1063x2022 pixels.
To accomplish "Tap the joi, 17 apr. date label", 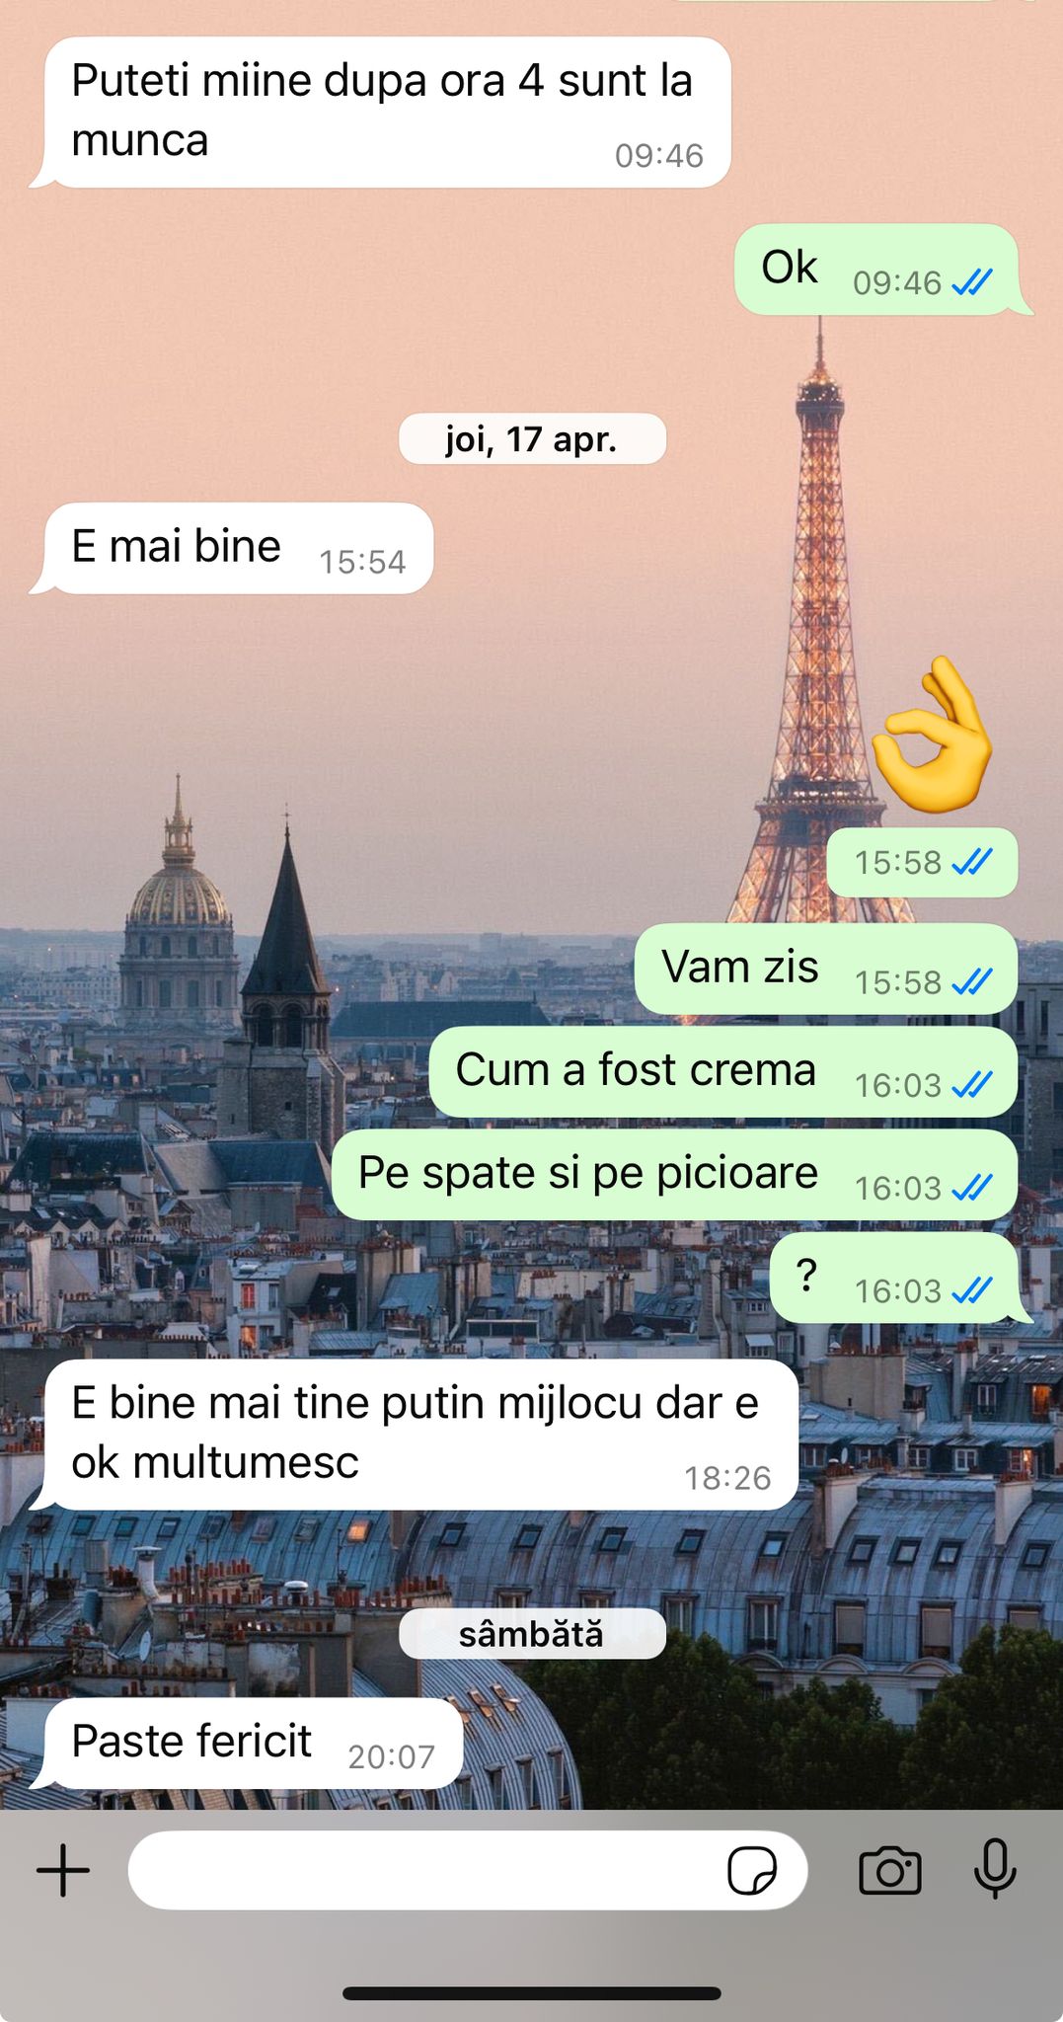I will [532, 438].
